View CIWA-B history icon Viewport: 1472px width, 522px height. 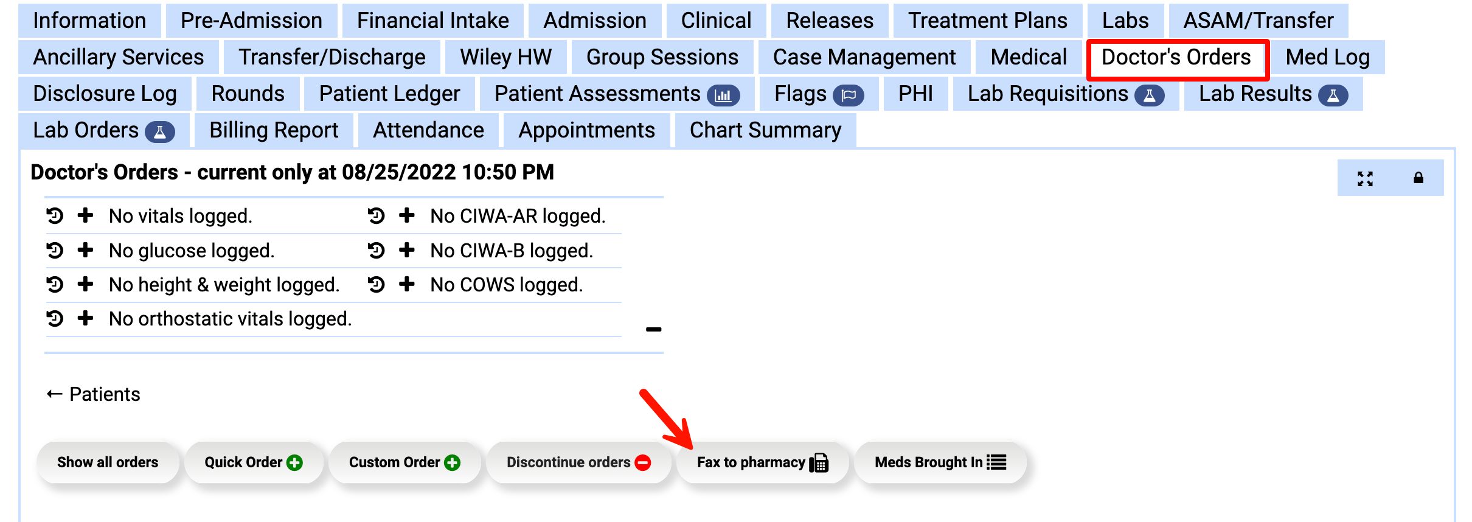pos(377,251)
